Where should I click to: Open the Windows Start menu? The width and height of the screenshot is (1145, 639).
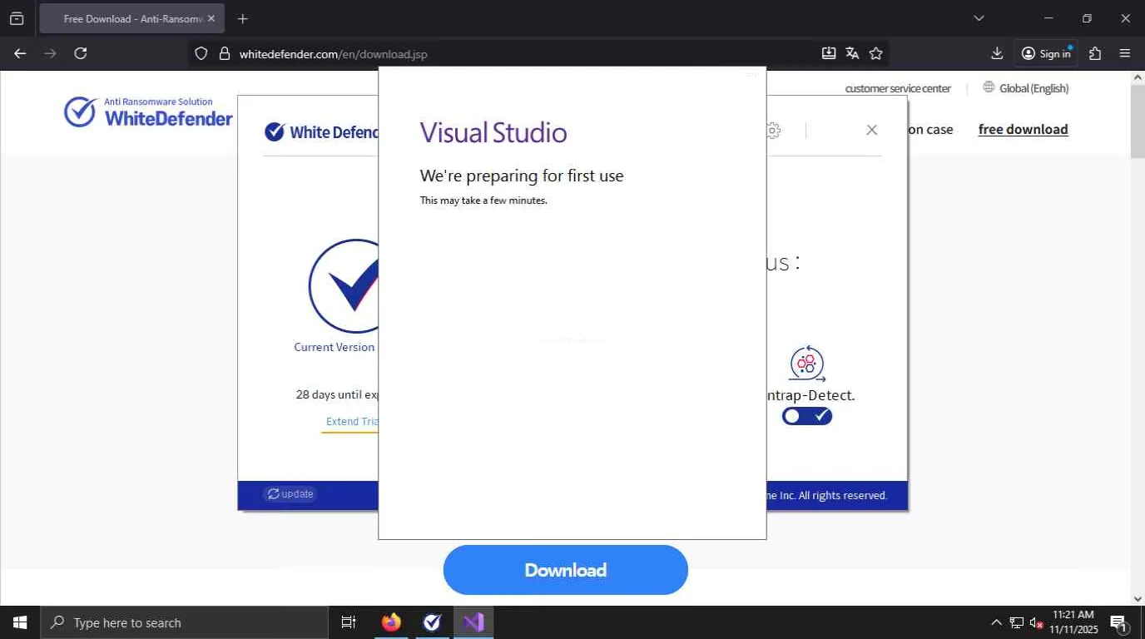[x=20, y=622]
